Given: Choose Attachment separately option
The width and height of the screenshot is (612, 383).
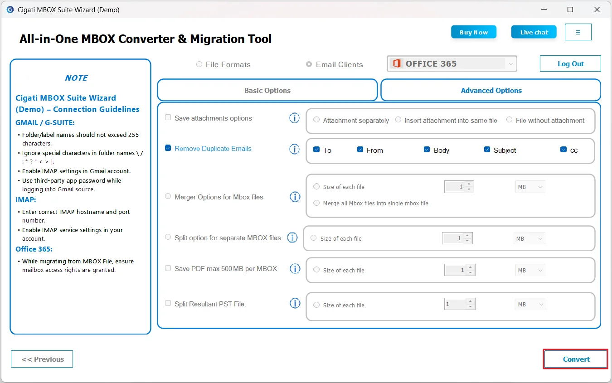Looking at the screenshot, I should [316, 120].
